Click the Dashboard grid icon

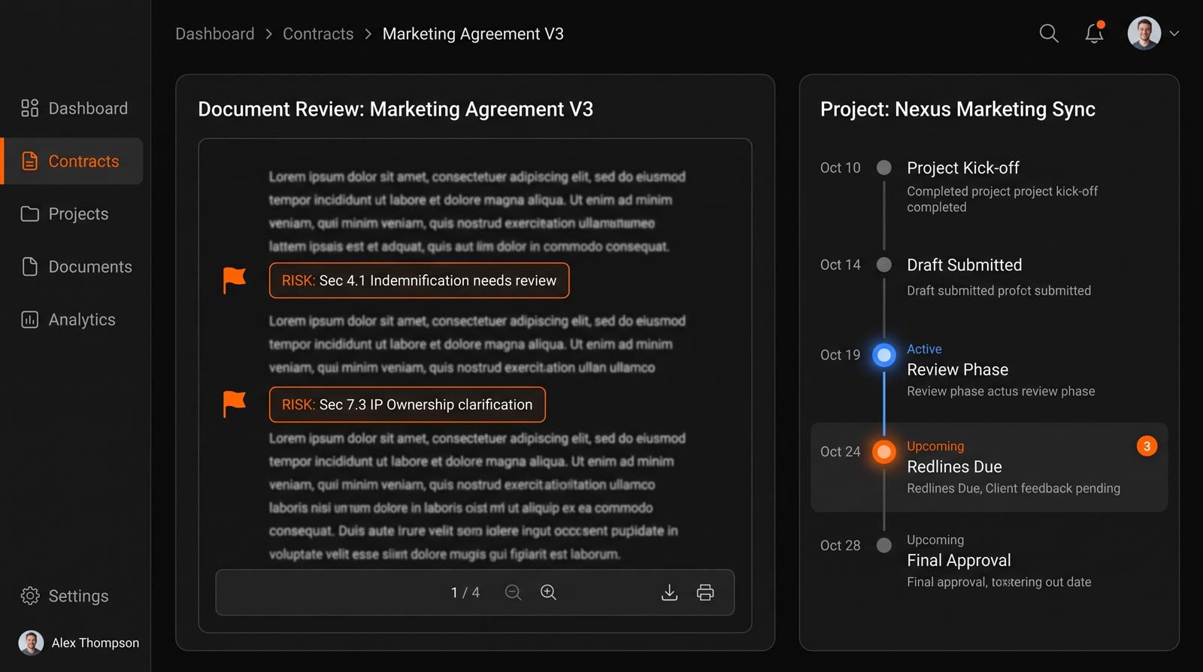[x=29, y=108]
